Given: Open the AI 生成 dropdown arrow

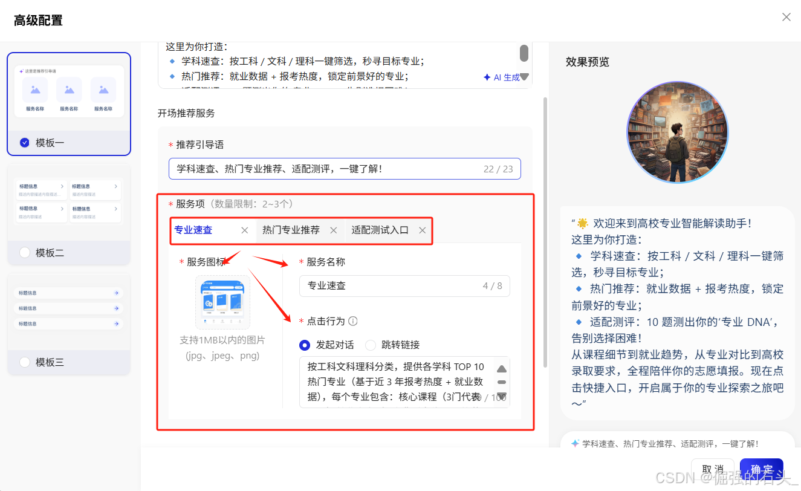Looking at the screenshot, I should click(524, 77).
